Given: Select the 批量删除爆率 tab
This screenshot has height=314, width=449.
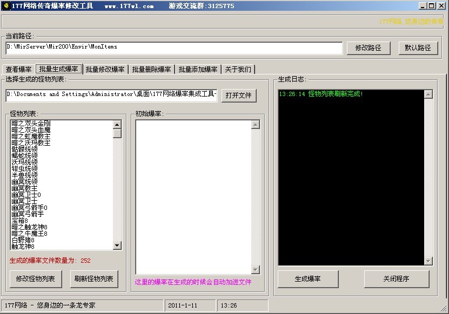Looking at the screenshot, I should click(151, 70).
